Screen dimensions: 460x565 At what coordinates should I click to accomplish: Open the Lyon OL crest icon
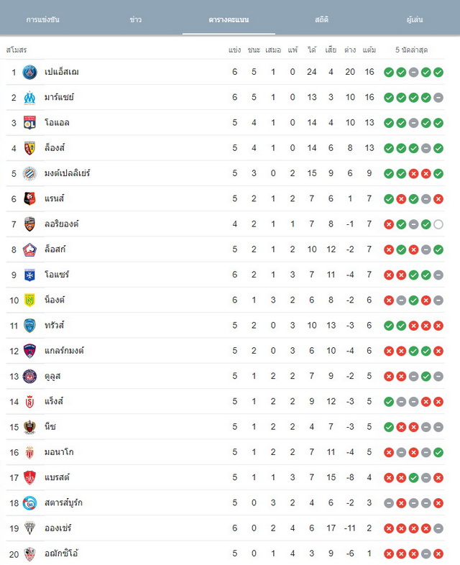click(29, 122)
